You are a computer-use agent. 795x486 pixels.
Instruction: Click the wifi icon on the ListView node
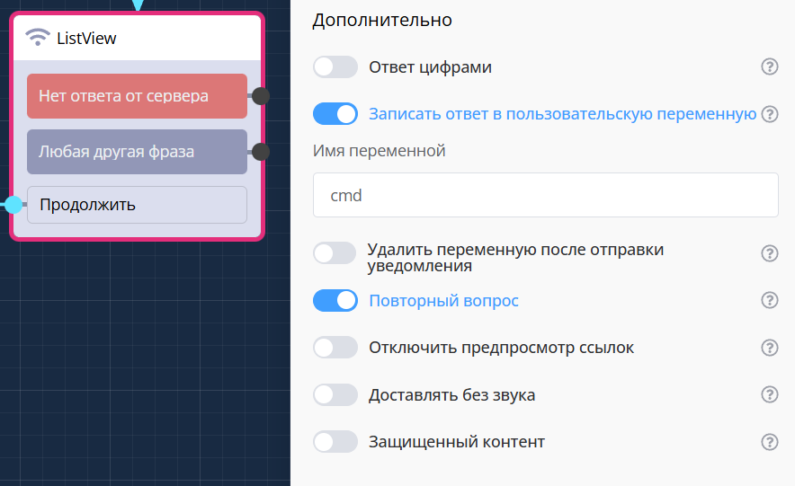[38, 38]
